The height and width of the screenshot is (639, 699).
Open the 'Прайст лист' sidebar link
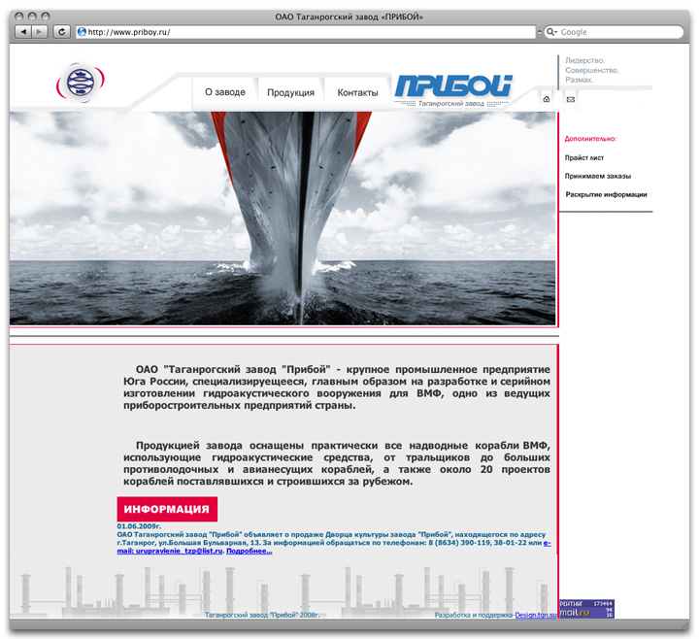pyautogui.click(x=584, y=157)
